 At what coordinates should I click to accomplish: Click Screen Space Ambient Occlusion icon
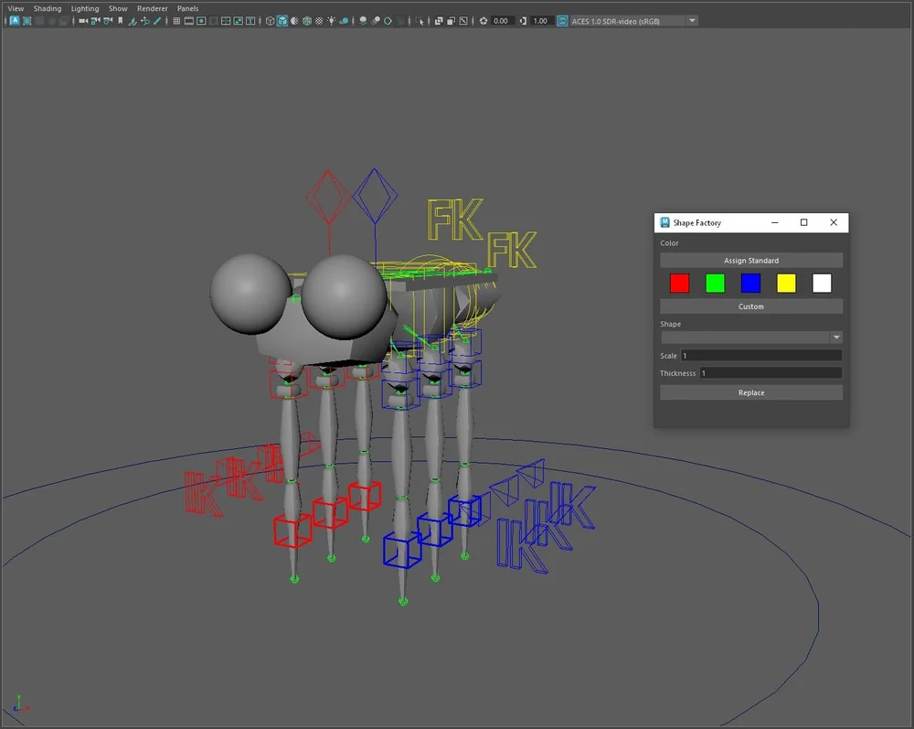(363, 21)
